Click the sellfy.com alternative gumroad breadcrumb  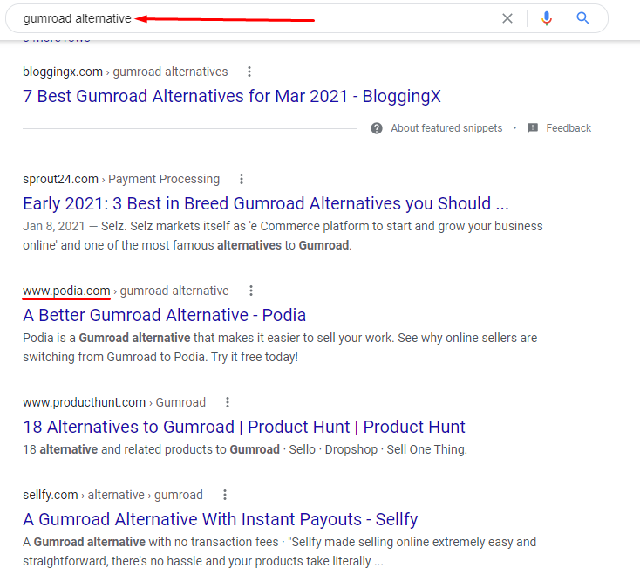click(112, 495)
